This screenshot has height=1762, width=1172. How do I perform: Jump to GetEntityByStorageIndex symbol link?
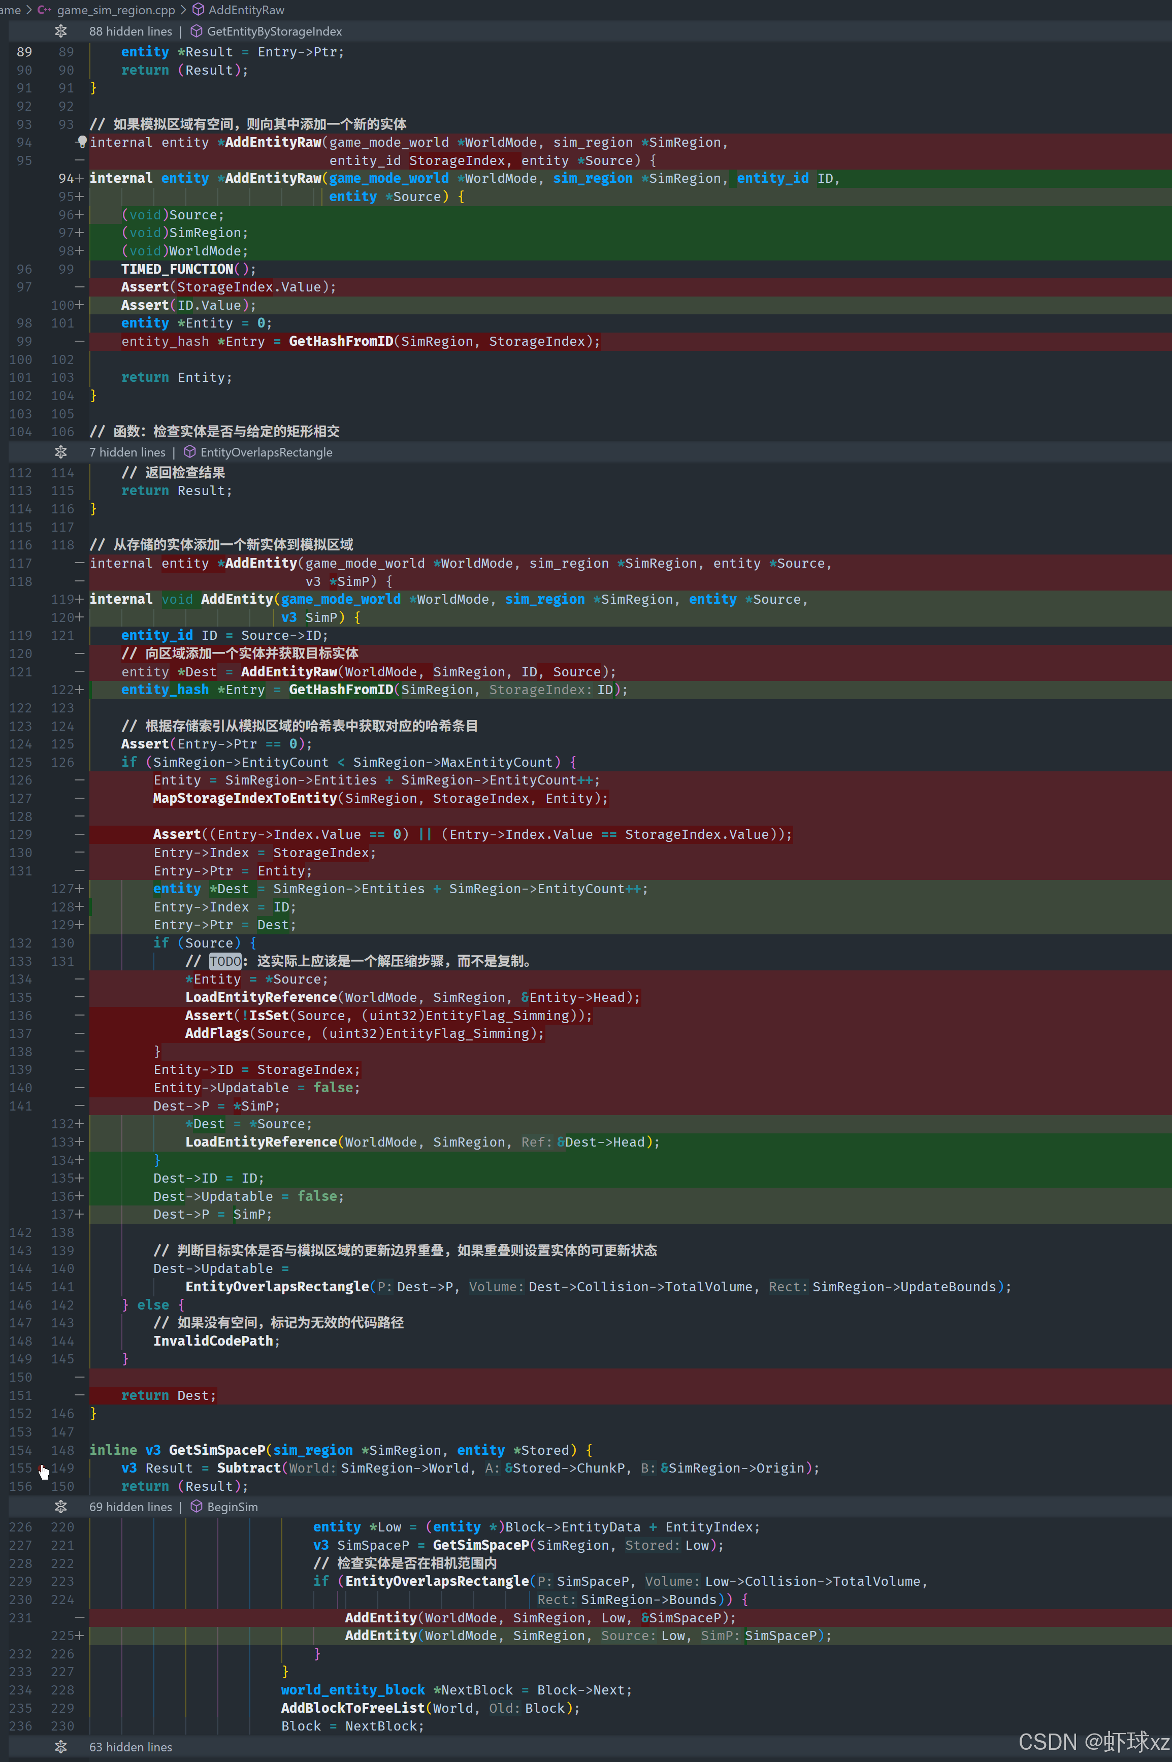(x=274, y=31)
